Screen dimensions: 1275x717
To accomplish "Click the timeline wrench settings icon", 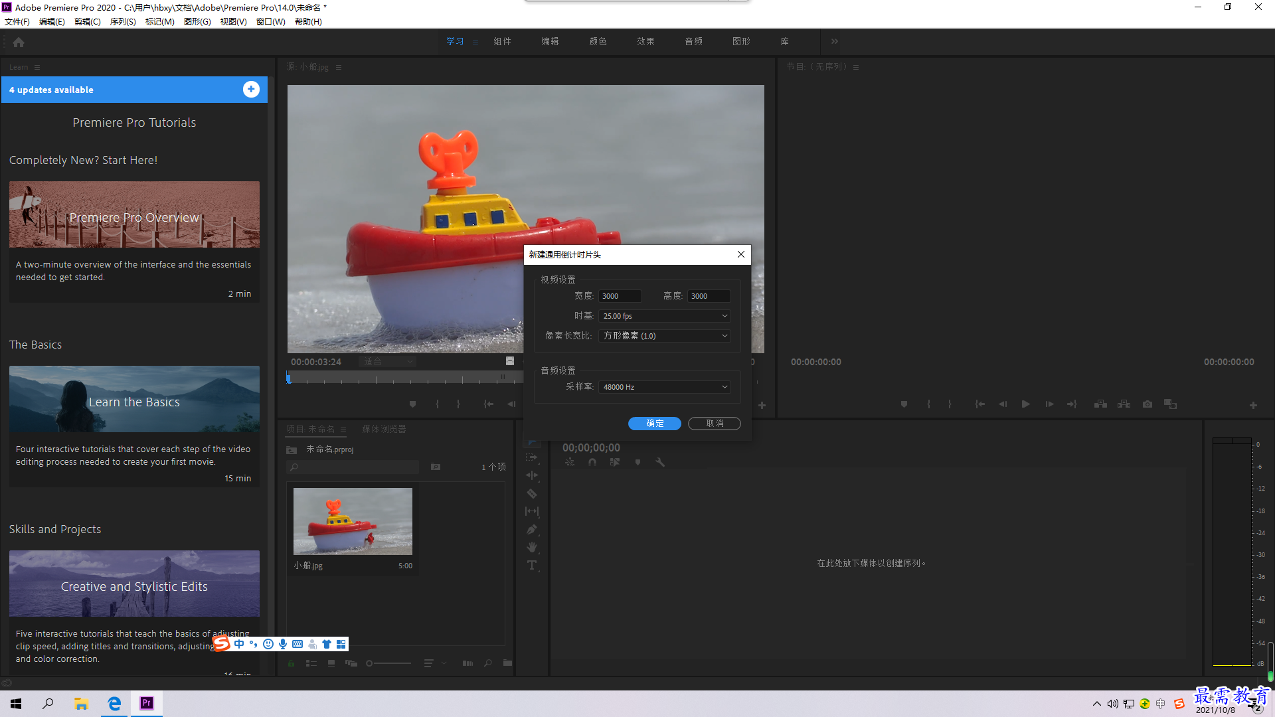I will pos(660,462).
